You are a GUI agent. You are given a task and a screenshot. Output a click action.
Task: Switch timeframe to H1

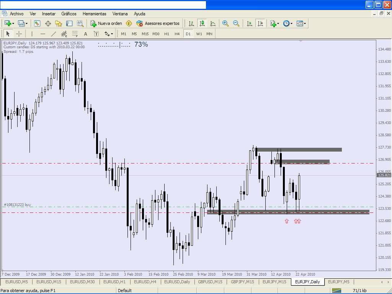[167, 34]
